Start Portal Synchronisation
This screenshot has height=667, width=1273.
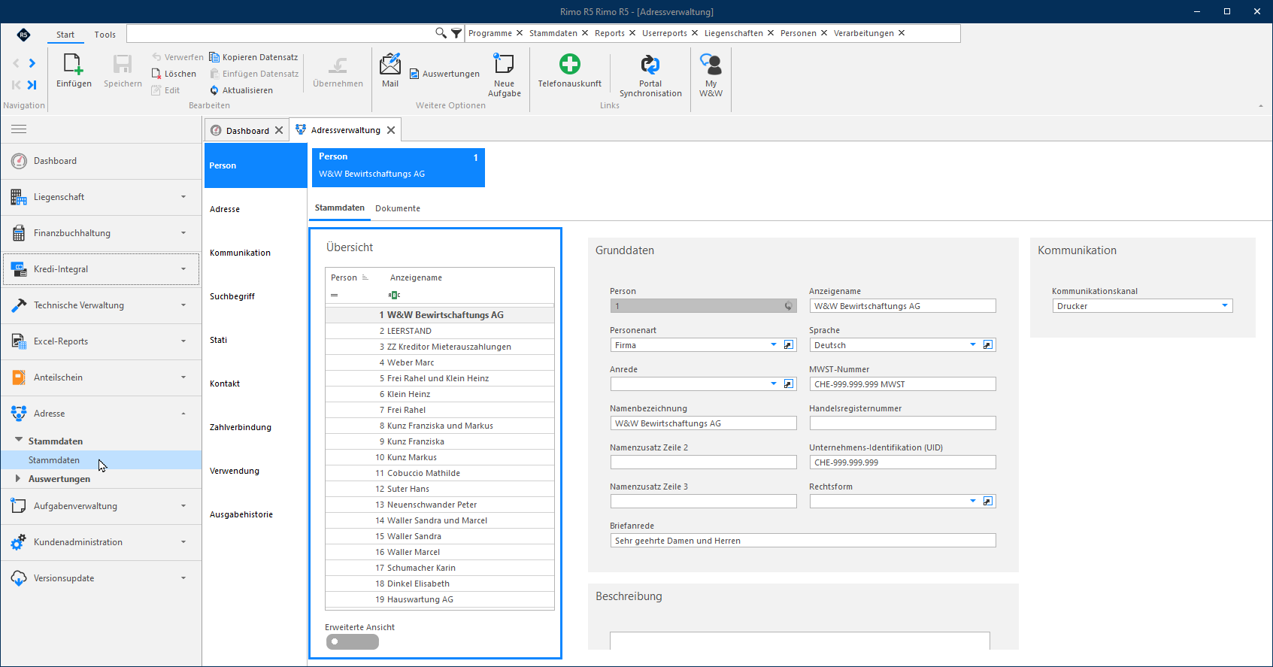[650, 75]
